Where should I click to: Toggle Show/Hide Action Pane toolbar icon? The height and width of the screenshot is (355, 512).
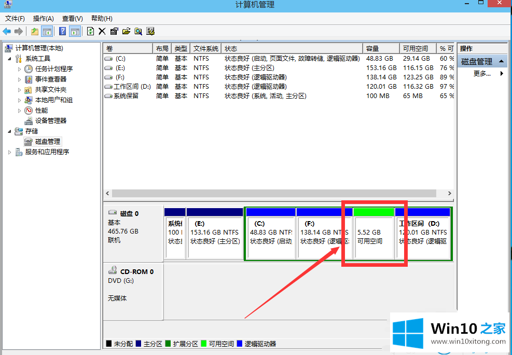point(75,31)
